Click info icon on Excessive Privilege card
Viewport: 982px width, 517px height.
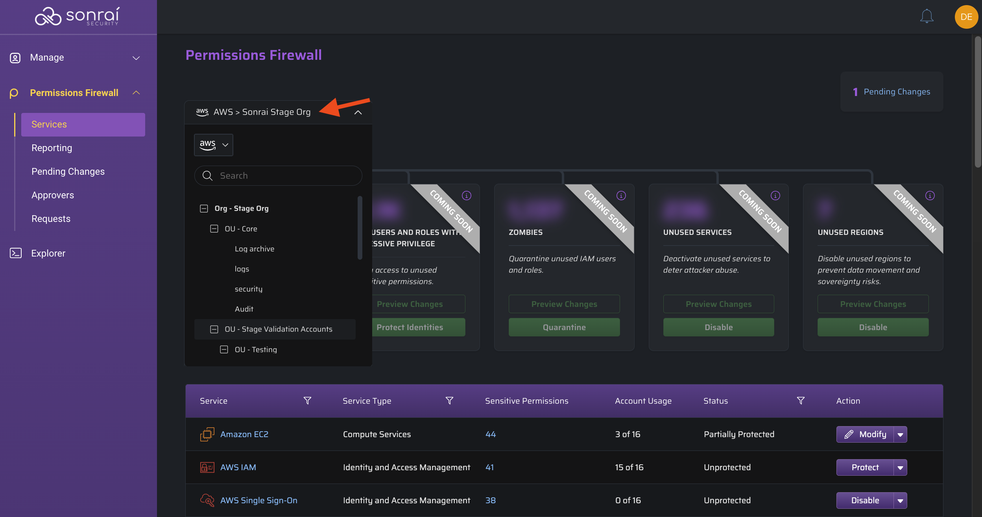pyautogui.click(x=466, y=196)
